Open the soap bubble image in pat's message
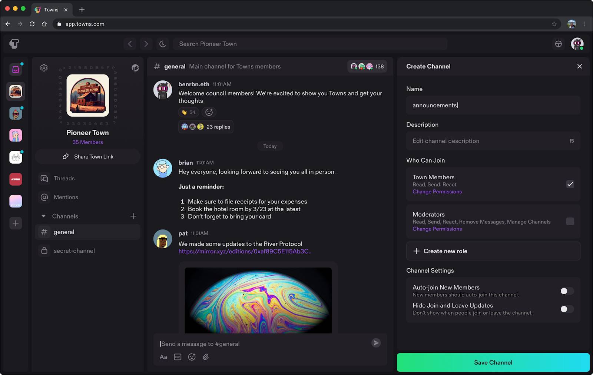Image resolution: width=593 pixels, height=375 pixels. click(258, 300)
